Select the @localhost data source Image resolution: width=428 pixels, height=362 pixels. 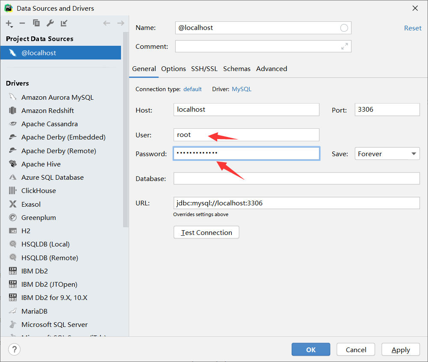[x=61, y=53]
